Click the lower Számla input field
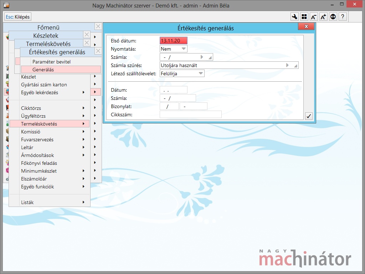 pos(178,98)
